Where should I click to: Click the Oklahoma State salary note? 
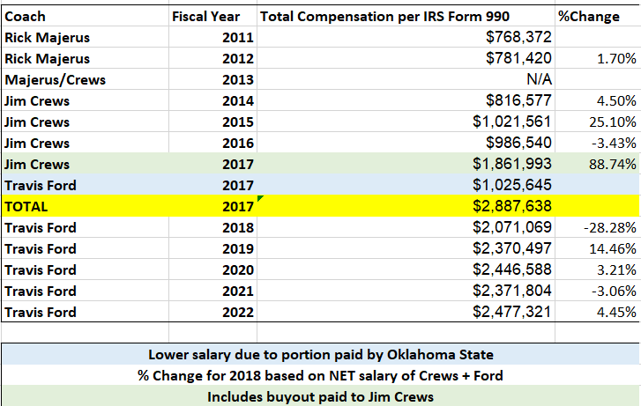click(320, 355)
